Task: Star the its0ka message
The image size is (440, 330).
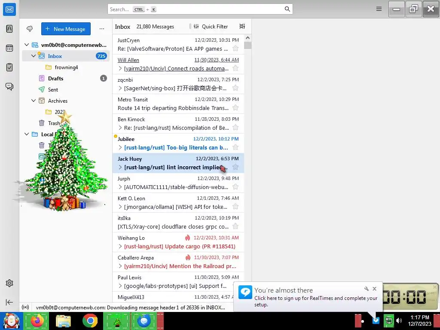Action: click(x=235, y=226)
